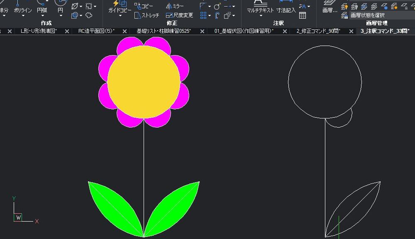Close the 基礎リスト・柱脚練習0525 tab
415x239 pixels.
(202, 31)
